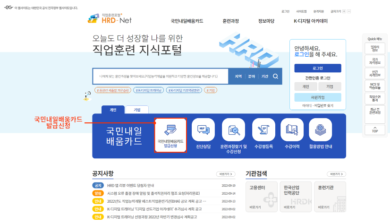Open 한국산업인력공단 institution card

pos(296,197)
